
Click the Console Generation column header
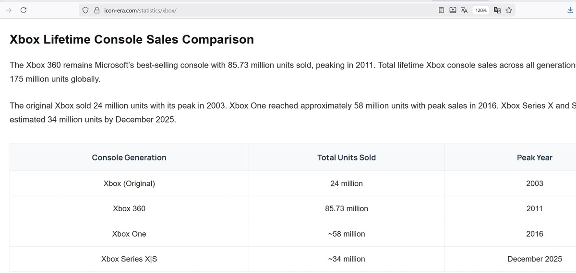[129, 158]
